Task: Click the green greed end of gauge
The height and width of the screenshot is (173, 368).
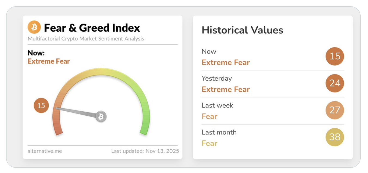Action: [x=144, y=130]
